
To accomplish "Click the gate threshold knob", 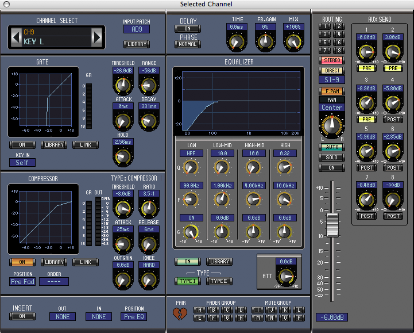I will [x=123, y=85].
